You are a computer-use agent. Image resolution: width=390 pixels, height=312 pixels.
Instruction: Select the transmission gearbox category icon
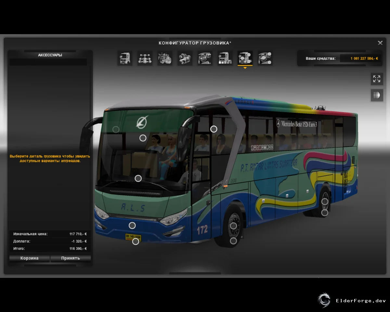(x=185, y=58)
